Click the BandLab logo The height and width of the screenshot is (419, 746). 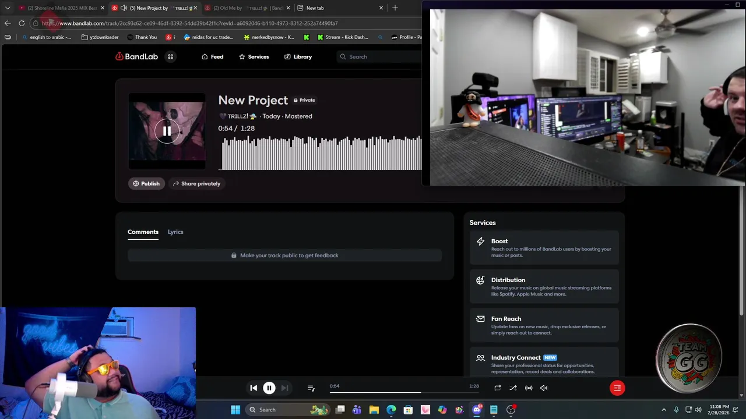click(136, 56)
